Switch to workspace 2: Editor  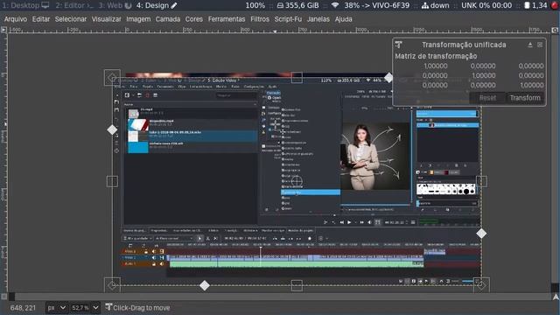pos(74,5)
